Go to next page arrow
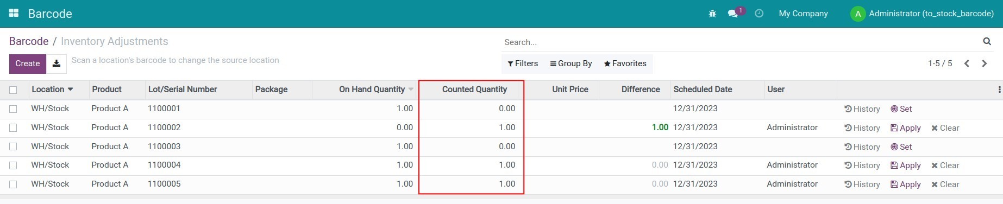 point(985,63)
